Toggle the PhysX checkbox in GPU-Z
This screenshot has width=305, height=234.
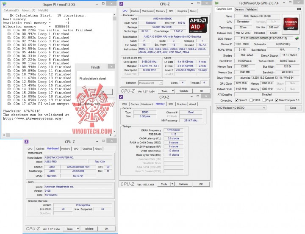tap(264, 100)
